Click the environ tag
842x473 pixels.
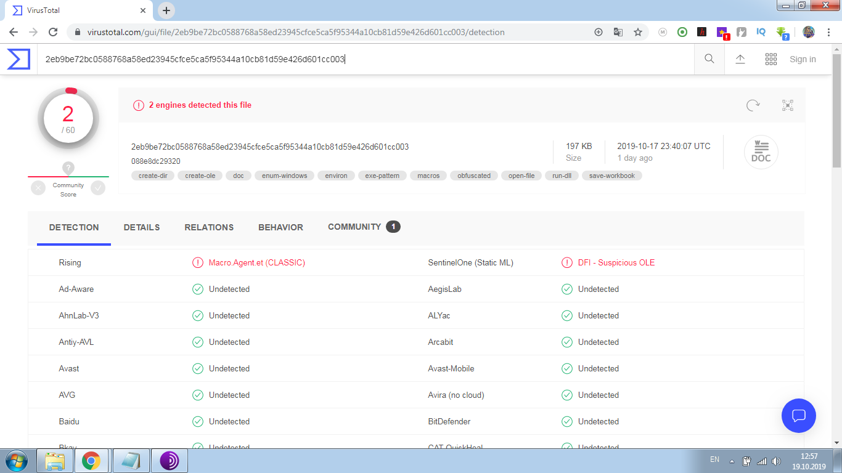[x=336, y=176]
